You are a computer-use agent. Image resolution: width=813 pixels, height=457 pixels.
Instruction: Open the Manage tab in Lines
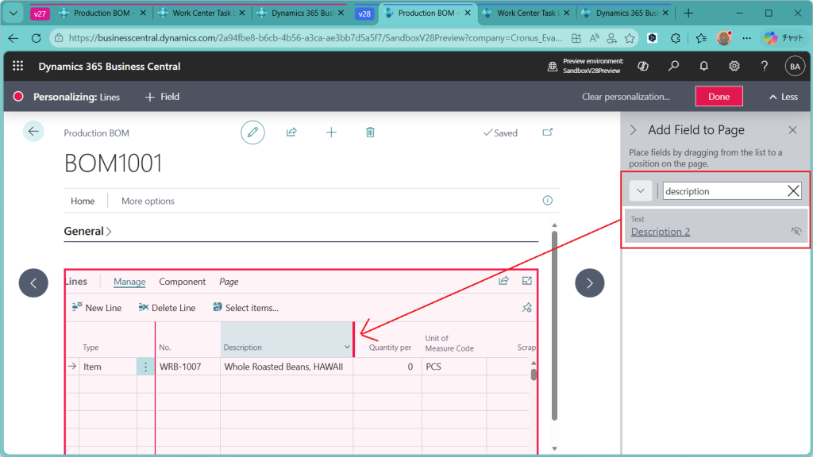coord(129,282)
